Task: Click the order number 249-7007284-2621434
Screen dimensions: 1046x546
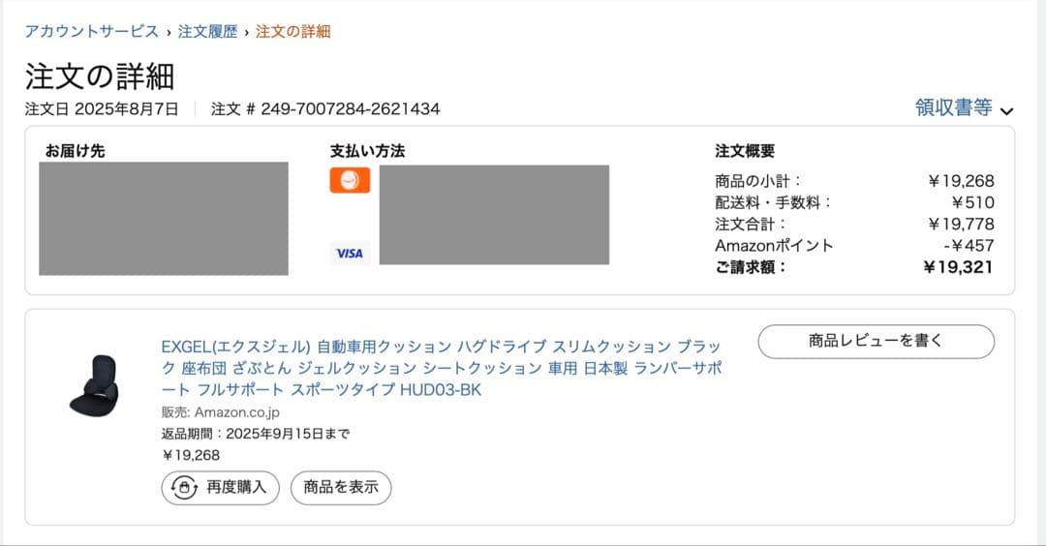Action: point(350,109)
